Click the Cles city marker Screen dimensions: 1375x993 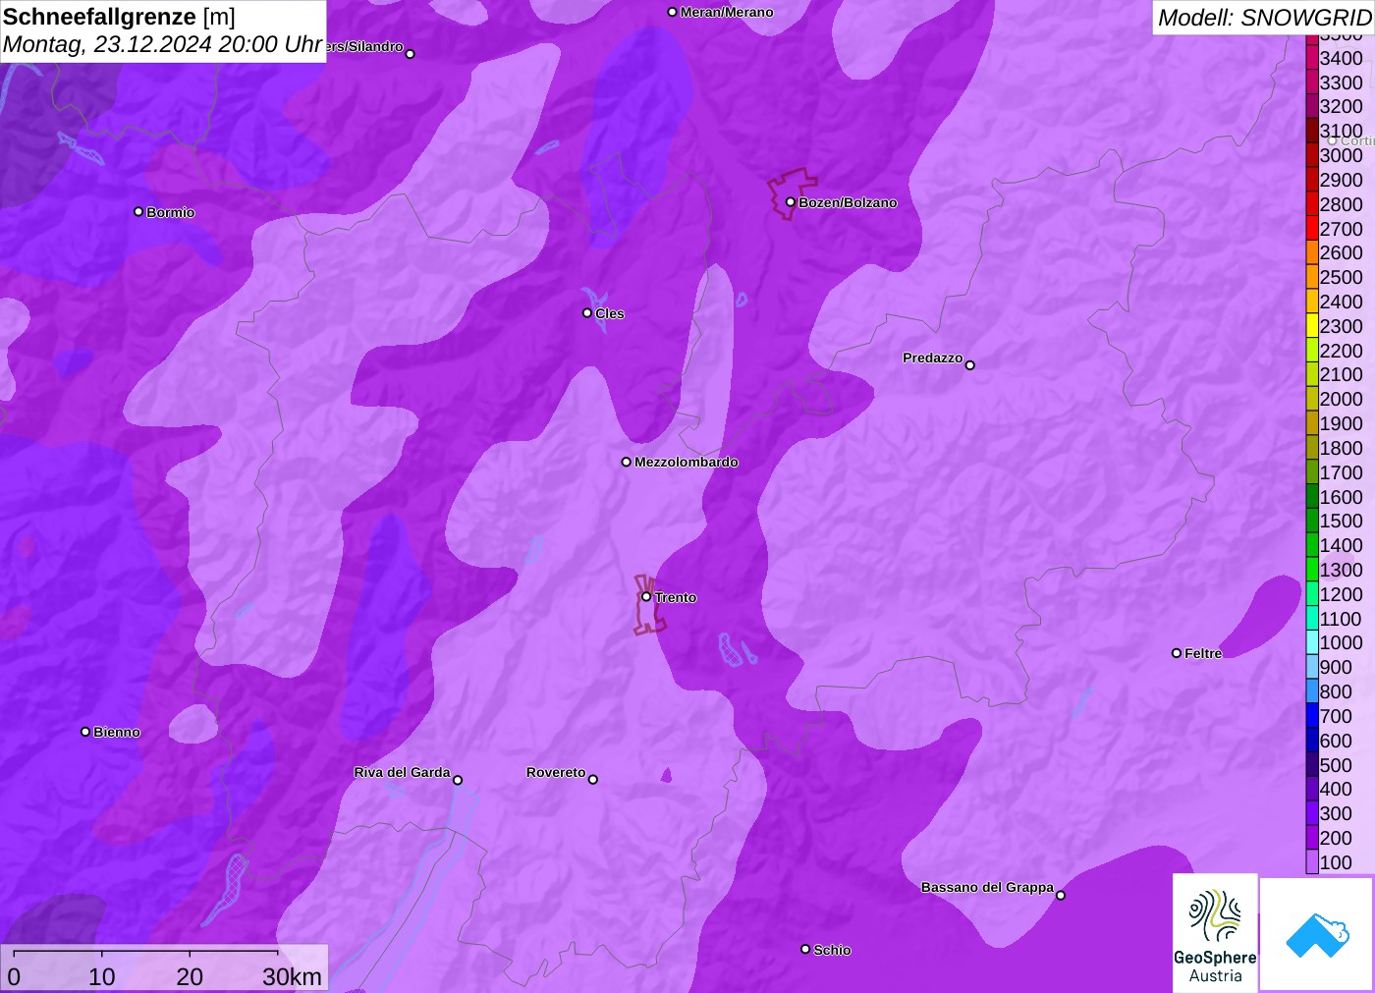pyautogui.click(x=587, y=313)
